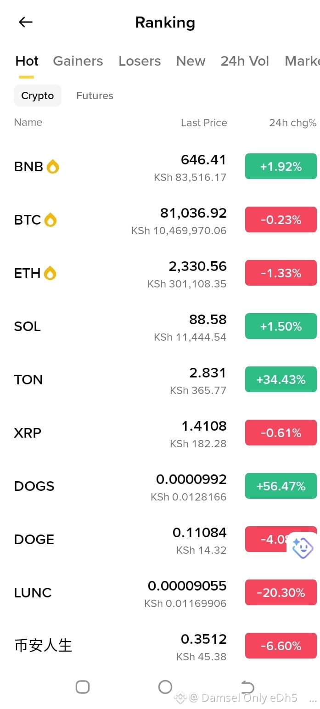Tap the flame icon beside BTC
Screen dimensions: 320x709
tap(51, 220)
